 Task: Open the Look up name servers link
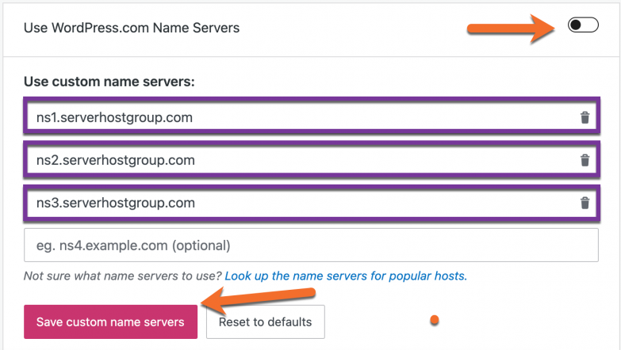pyautogui.click(x=346, y=276)
